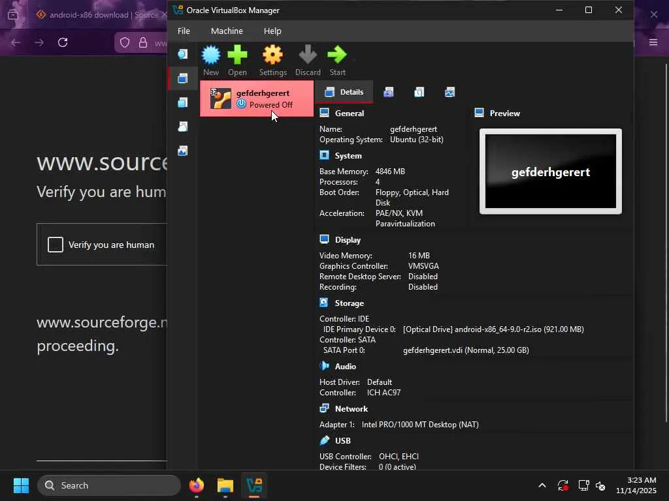Open File Explorer from the taskbar
This screenshot has width=669, height=501.
(x=225, y=485)
